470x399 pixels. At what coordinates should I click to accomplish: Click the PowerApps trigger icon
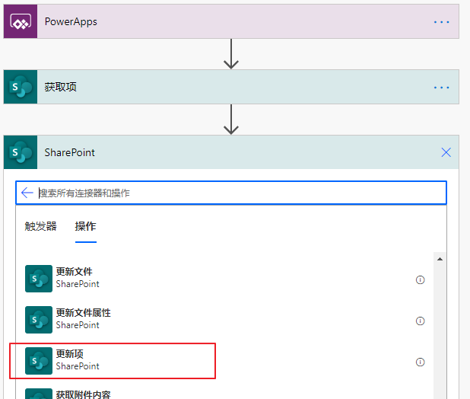[21, 21]
